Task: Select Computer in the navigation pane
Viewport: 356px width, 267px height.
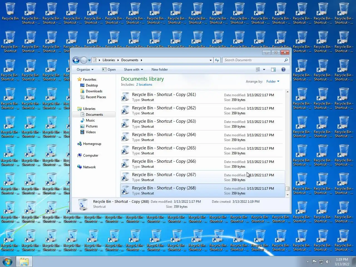Action: [x=91, y=155]
